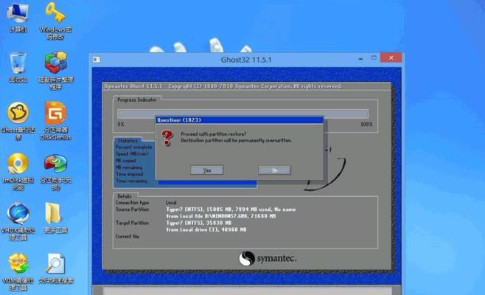Click the '100%' progress label
This screenshot has width=485, height=295.
[366, 124]
